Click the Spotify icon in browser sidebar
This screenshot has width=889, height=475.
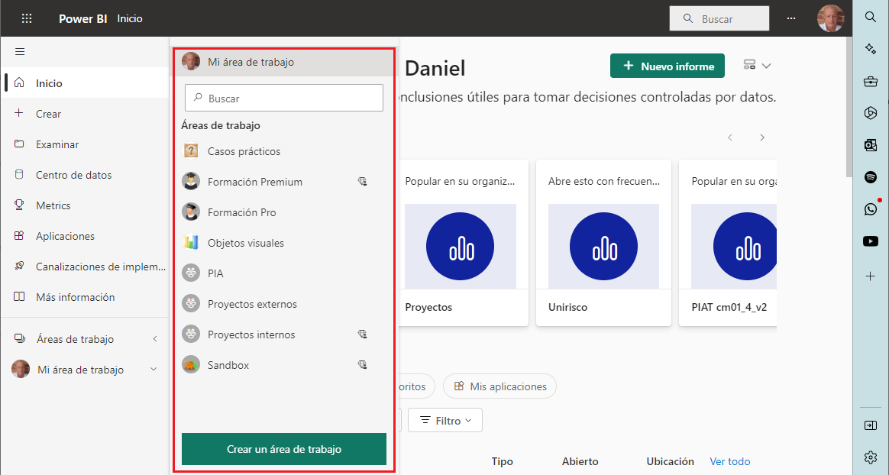[870, 177]
